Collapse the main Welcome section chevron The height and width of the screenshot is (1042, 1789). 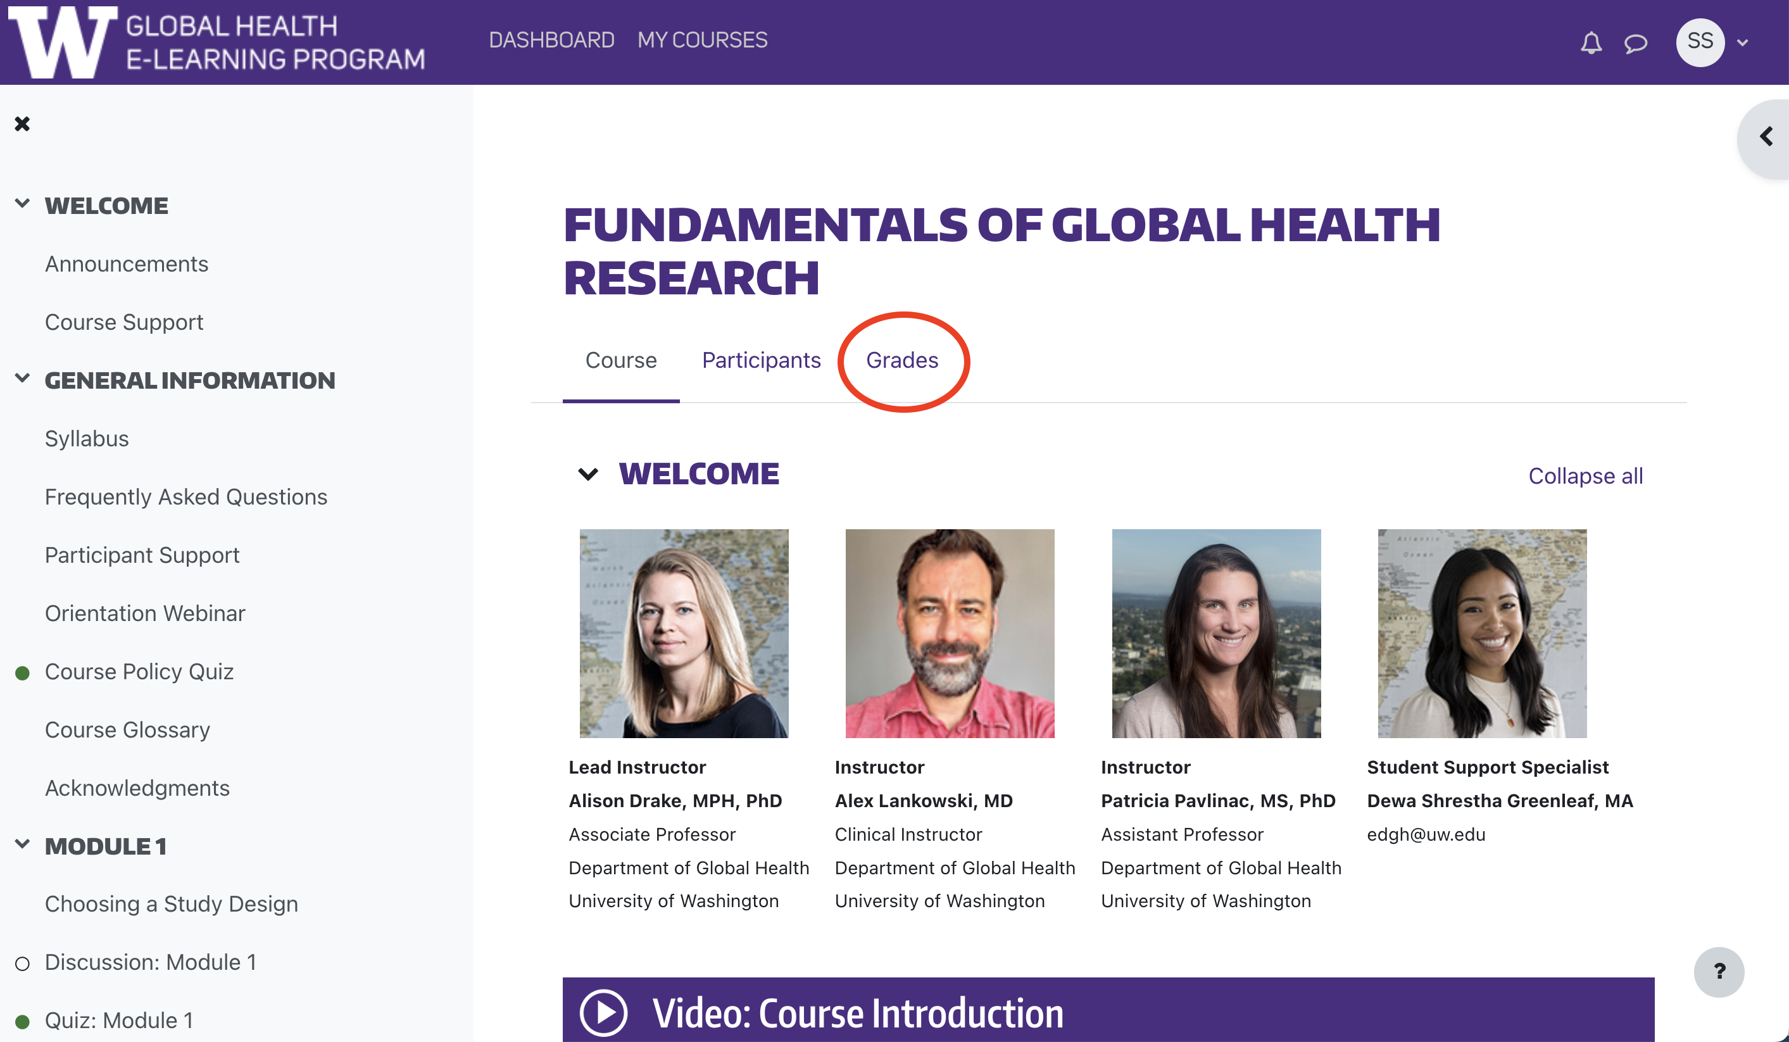588,474
